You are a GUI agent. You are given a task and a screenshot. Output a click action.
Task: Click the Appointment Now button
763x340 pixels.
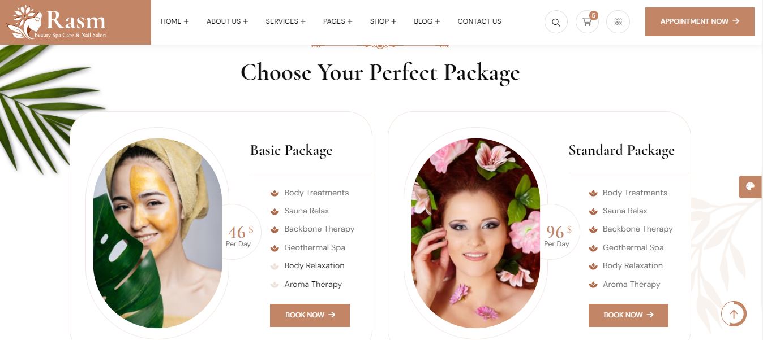pos(700,21)
